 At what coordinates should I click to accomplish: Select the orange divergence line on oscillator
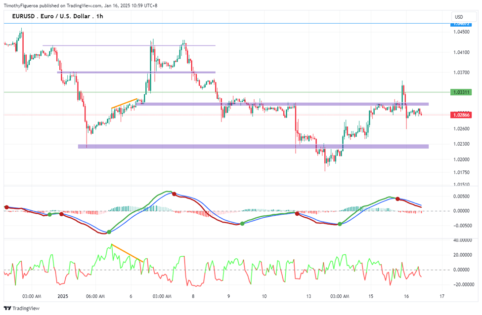[127, 253]
